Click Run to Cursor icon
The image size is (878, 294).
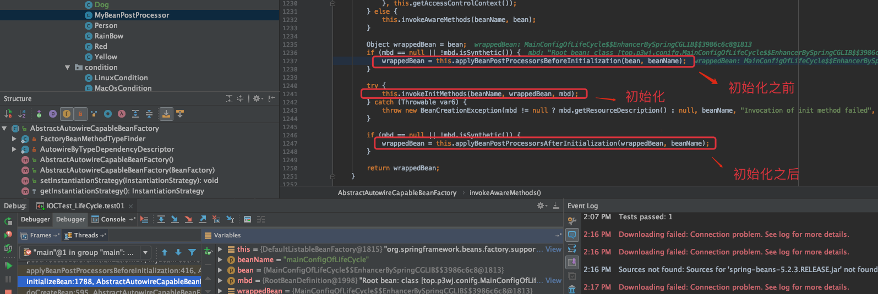click(230, 219)
